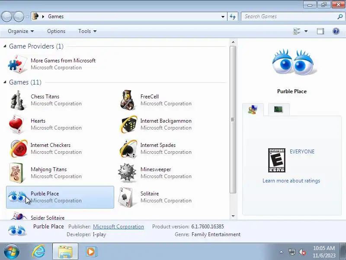This screenshot has width=346, height=260.
Task: Toggle the preview pane icon
Action: 320,31
